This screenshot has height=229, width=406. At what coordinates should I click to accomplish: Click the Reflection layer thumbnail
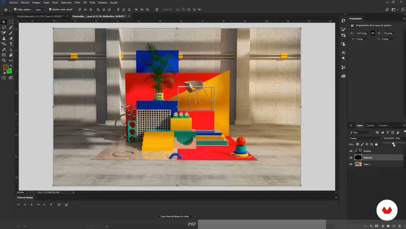(x=358, y=158)
